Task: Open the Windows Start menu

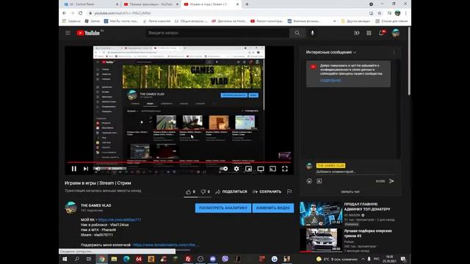Action: click(65, 259)
